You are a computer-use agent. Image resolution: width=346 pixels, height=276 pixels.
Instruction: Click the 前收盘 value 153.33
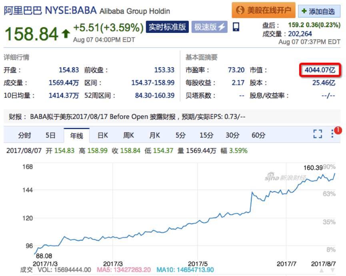[164, 70]
